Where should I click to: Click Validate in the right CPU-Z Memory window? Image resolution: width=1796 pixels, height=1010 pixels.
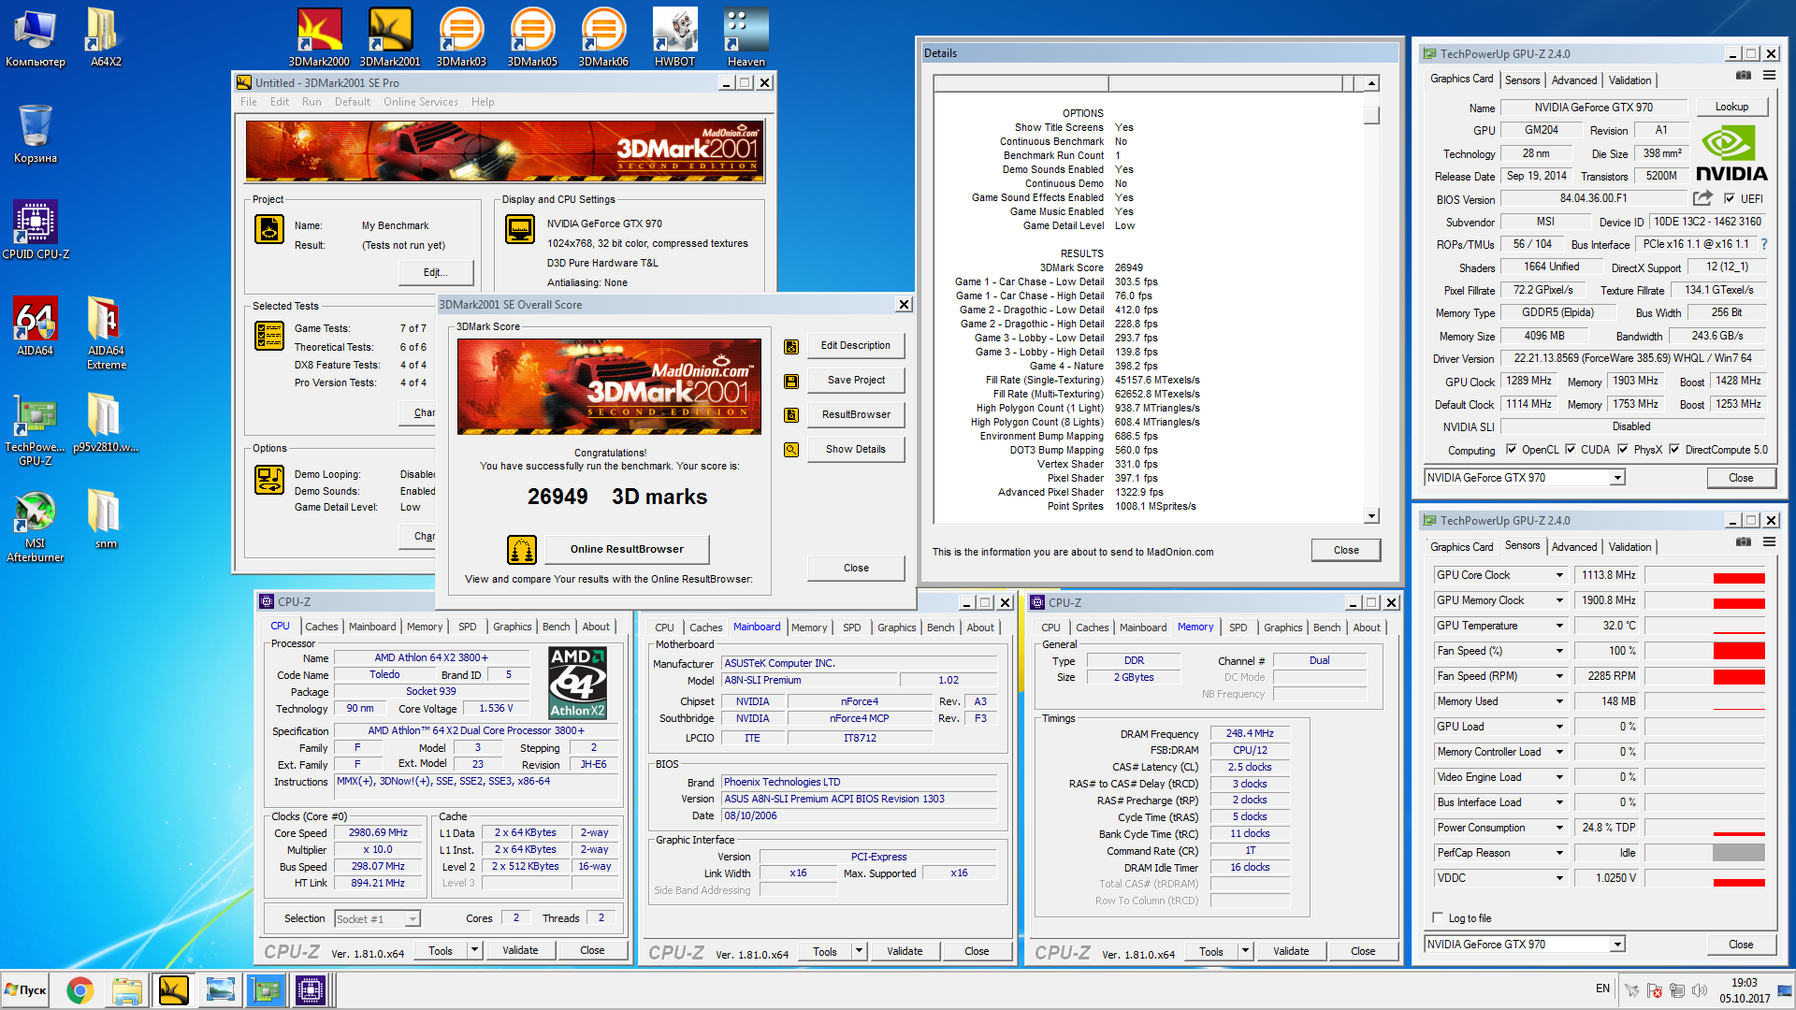click(1291, 951)
